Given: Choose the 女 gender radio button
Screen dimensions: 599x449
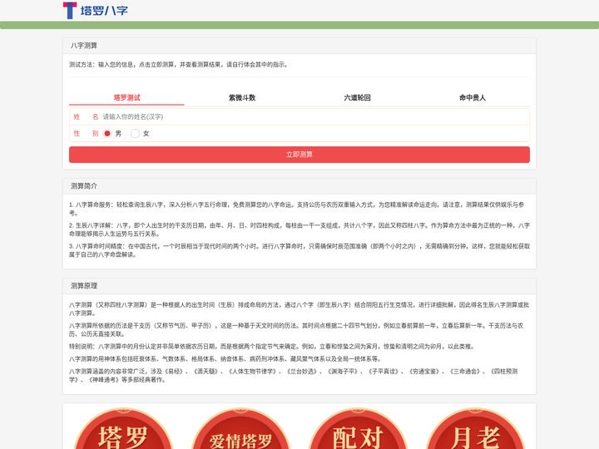Looking at the screenshot, I should tap(135, 133).
